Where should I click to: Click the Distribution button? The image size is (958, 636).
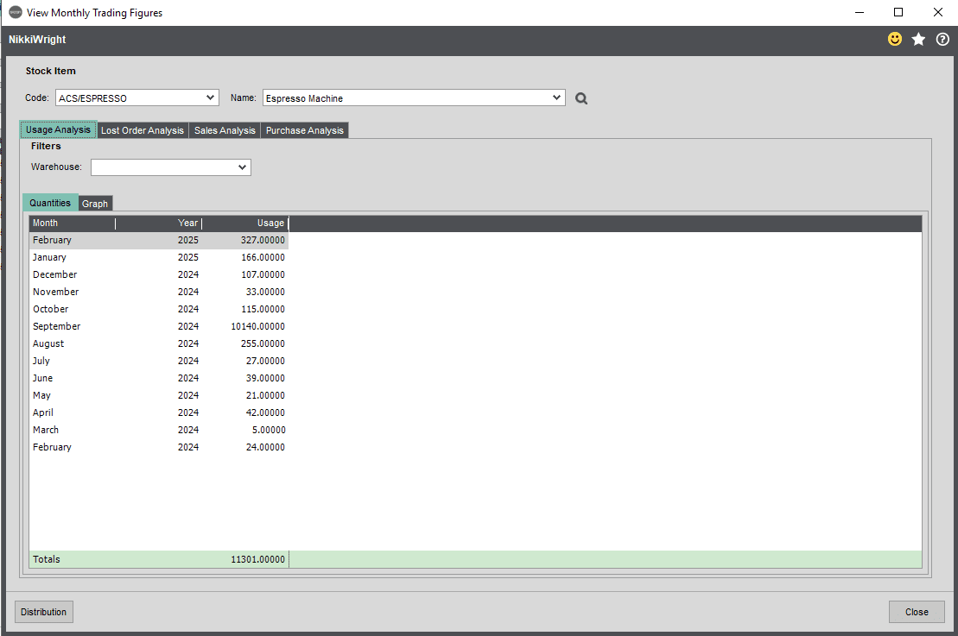(43, 612)
